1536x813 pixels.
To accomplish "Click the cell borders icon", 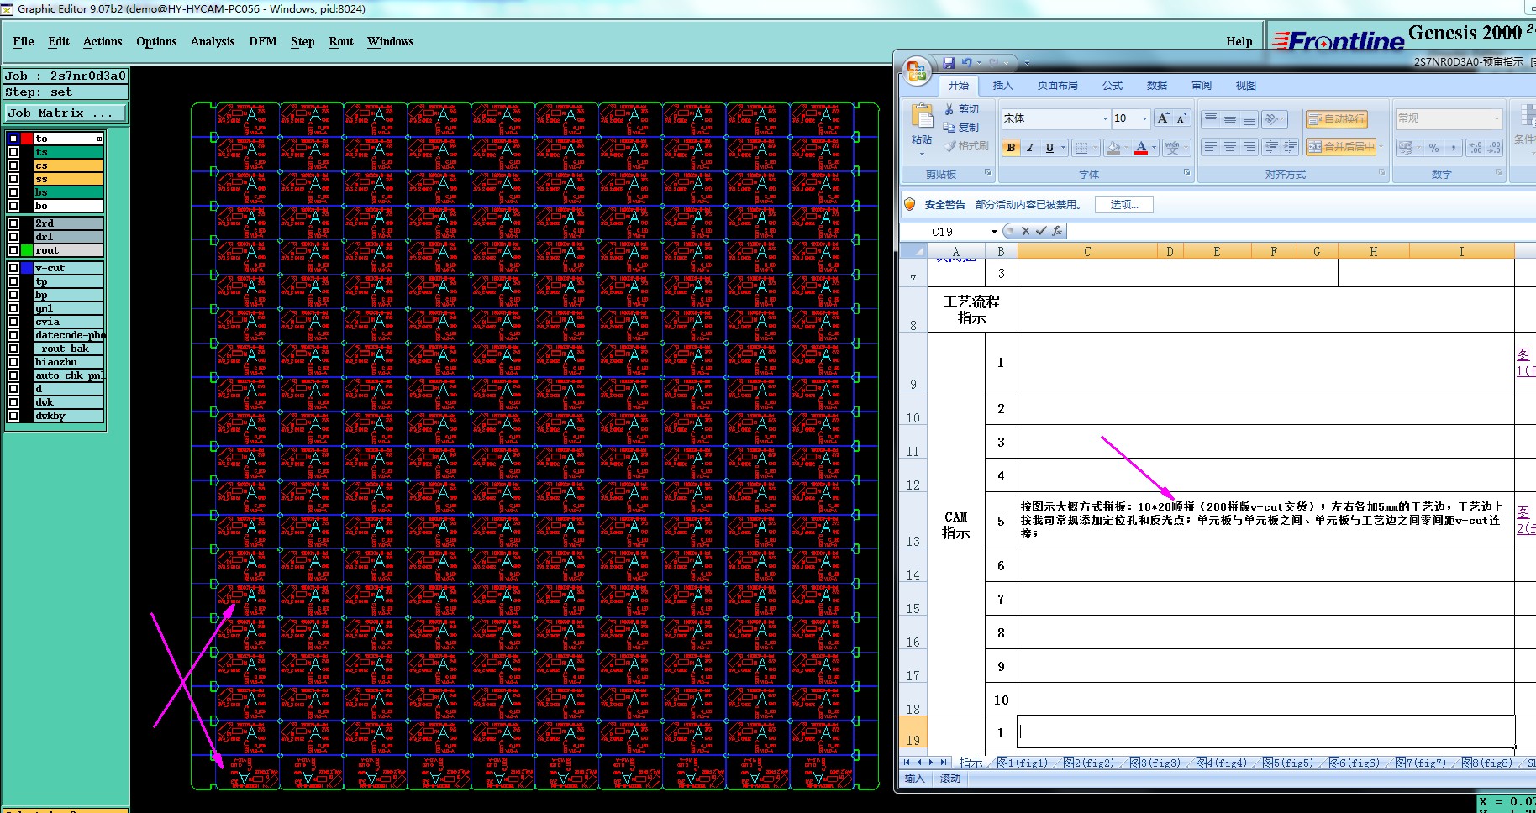I will click(x=1083, y=148).
